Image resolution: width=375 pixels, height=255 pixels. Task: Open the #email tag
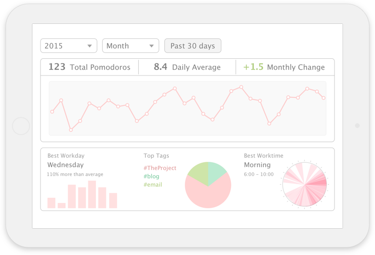153,184
